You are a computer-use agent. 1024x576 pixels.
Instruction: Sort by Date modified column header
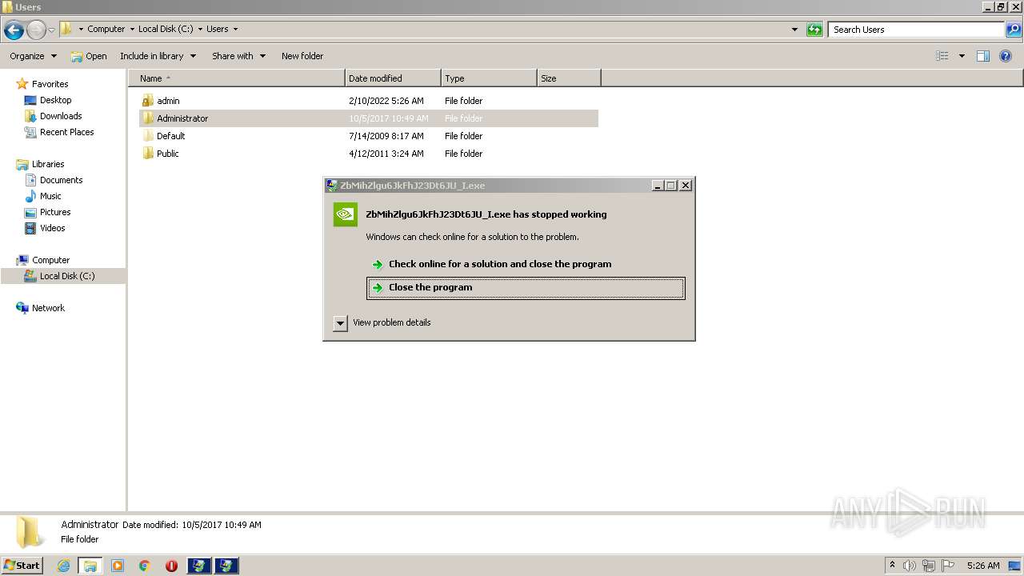(393, 78)
